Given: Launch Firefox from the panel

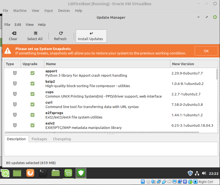Looking at the screenshot, I should coord(30,173).
